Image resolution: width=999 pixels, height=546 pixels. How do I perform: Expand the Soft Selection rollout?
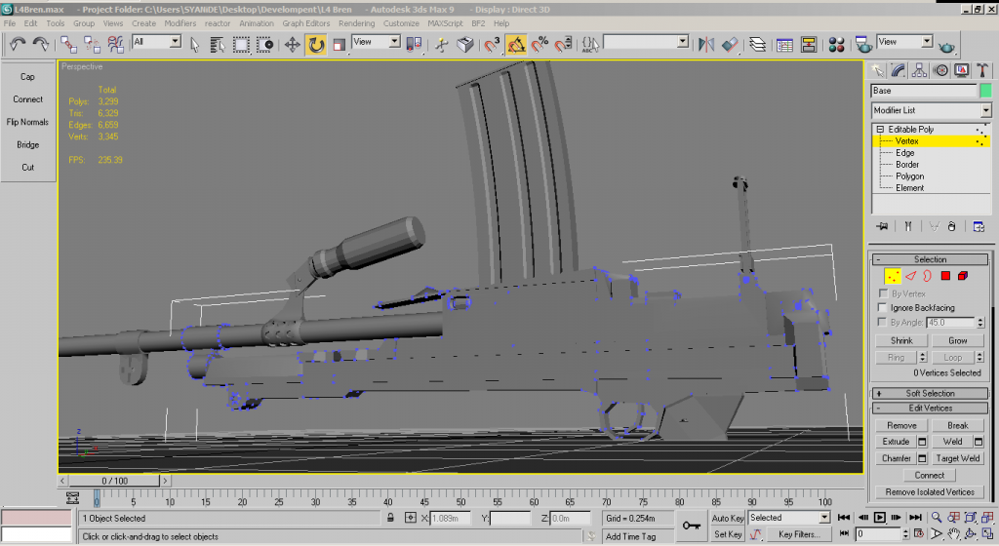(930, 393)
